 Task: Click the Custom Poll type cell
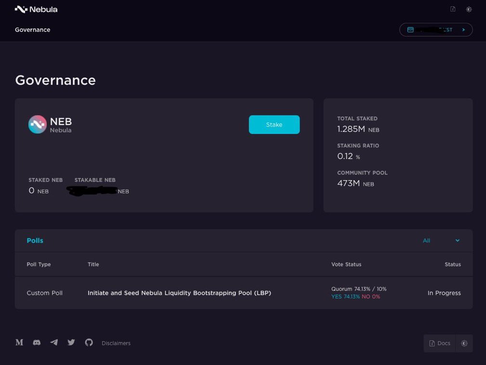(45, 293)
